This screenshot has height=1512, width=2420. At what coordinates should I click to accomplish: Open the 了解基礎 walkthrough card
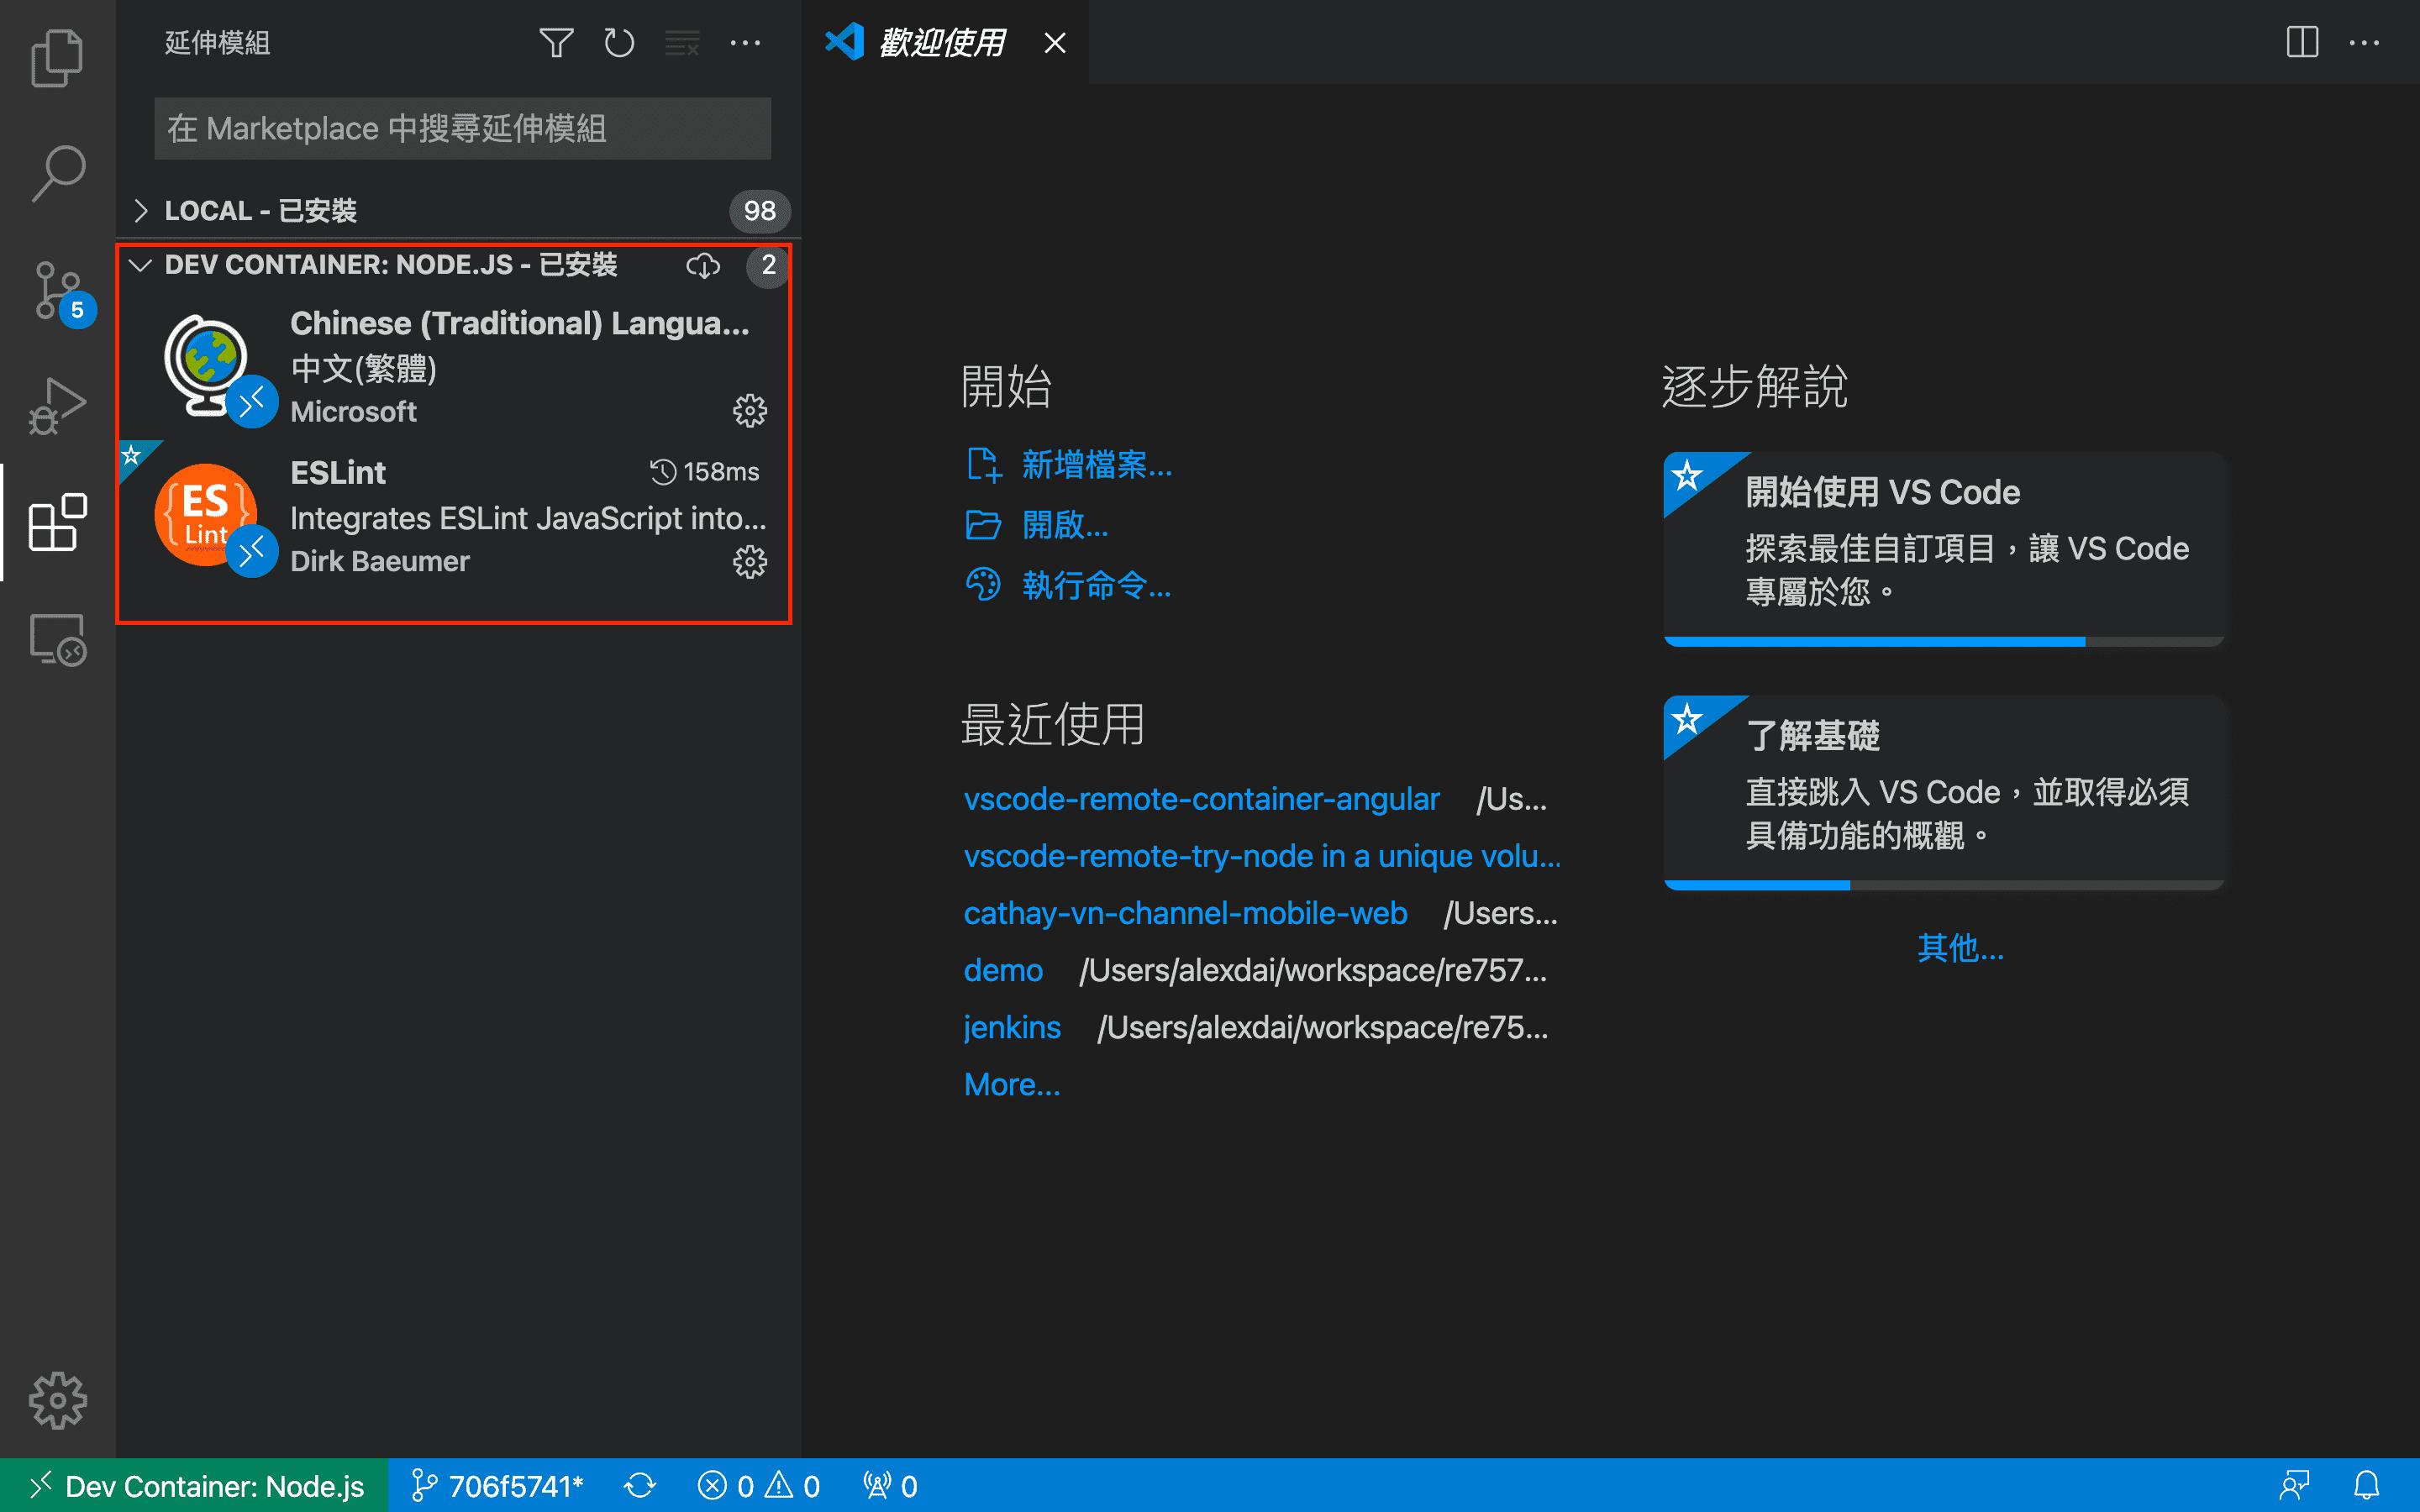pos(1943,792)
